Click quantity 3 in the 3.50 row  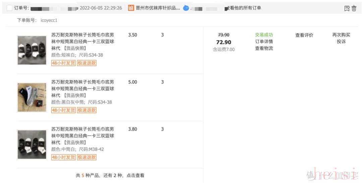tap(163, 35)
